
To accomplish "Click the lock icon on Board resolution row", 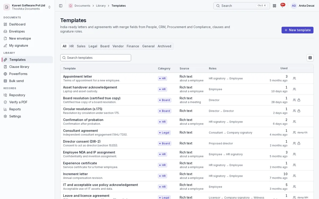I will click(299, 100).
